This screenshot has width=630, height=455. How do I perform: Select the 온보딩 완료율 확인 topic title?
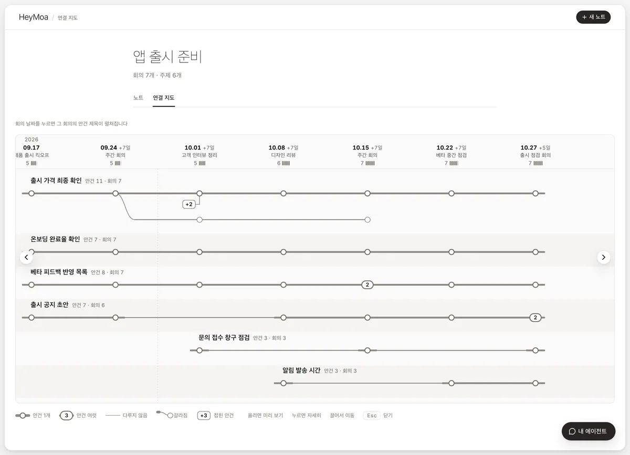tap(55, 239)
